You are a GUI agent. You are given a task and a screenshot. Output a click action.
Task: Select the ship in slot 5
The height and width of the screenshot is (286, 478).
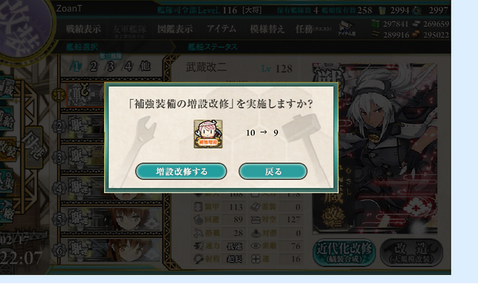[x=115, y=219]
